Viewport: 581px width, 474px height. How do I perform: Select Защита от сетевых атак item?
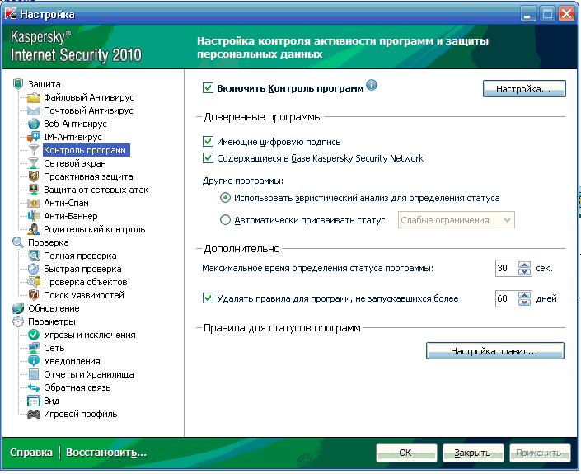tap(96, 190)
